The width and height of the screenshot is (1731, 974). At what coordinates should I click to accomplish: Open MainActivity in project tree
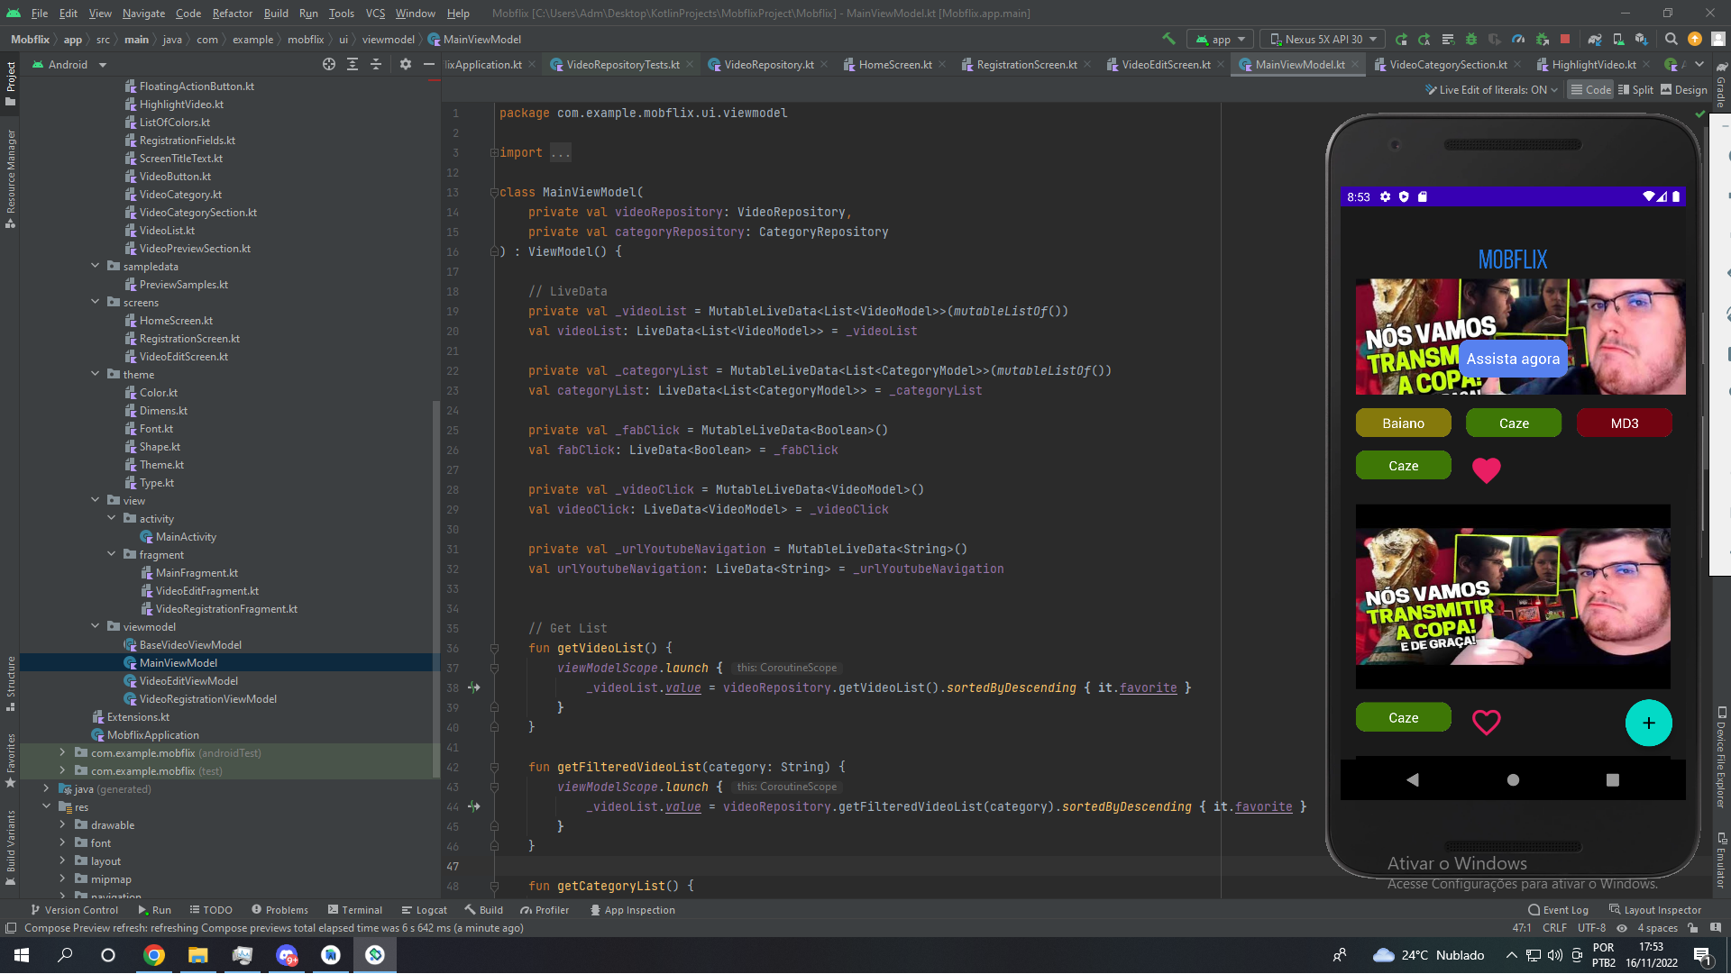pos(186,537)
